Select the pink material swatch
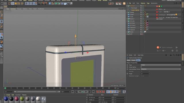 point(17,99)
